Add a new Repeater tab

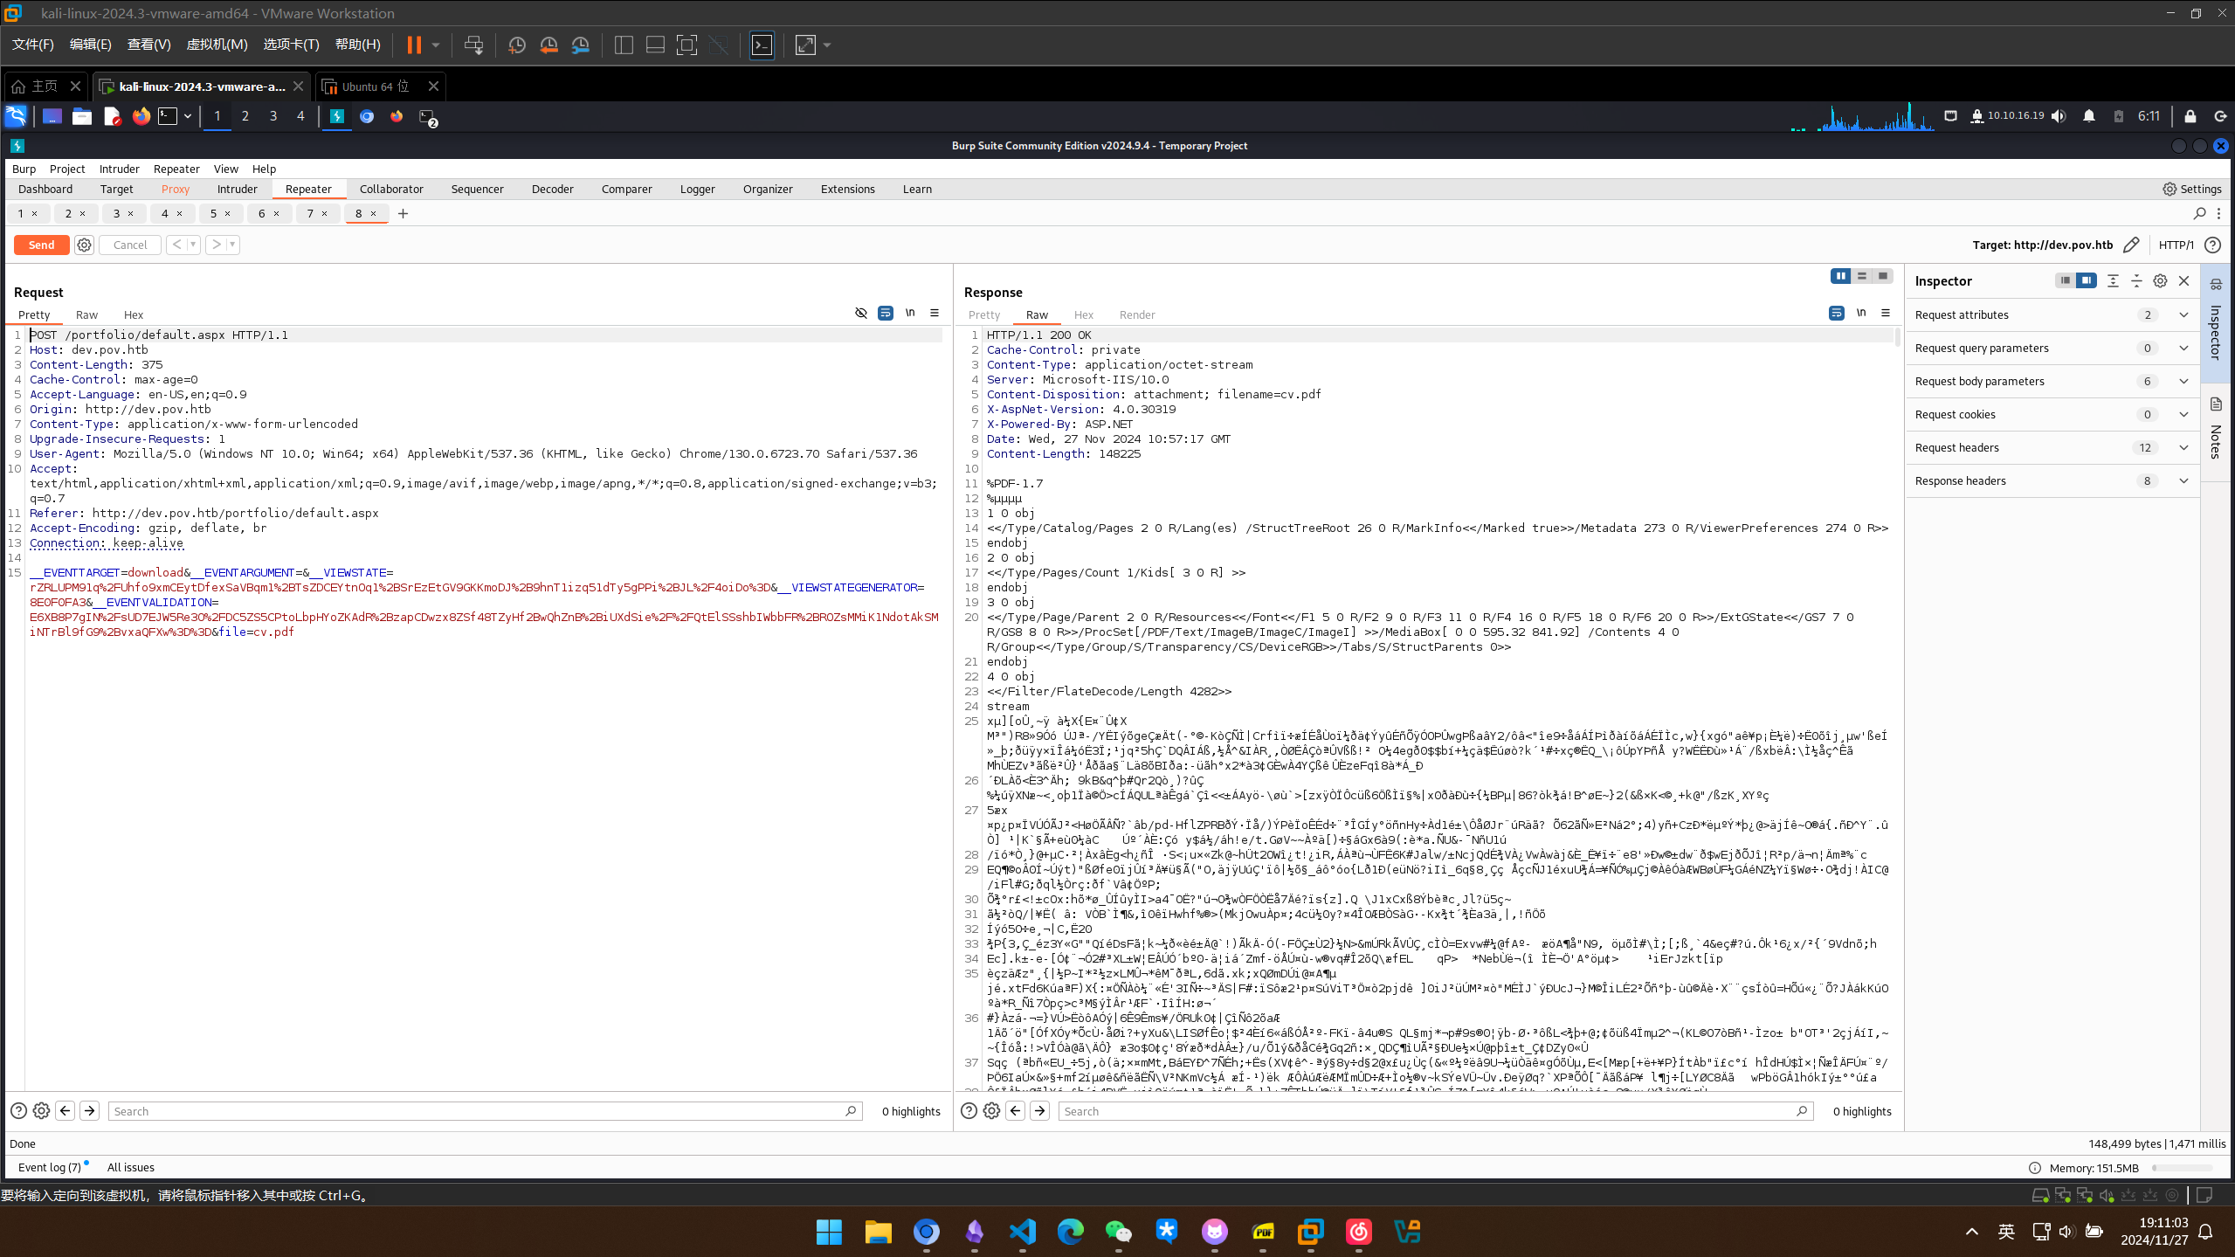403,213
